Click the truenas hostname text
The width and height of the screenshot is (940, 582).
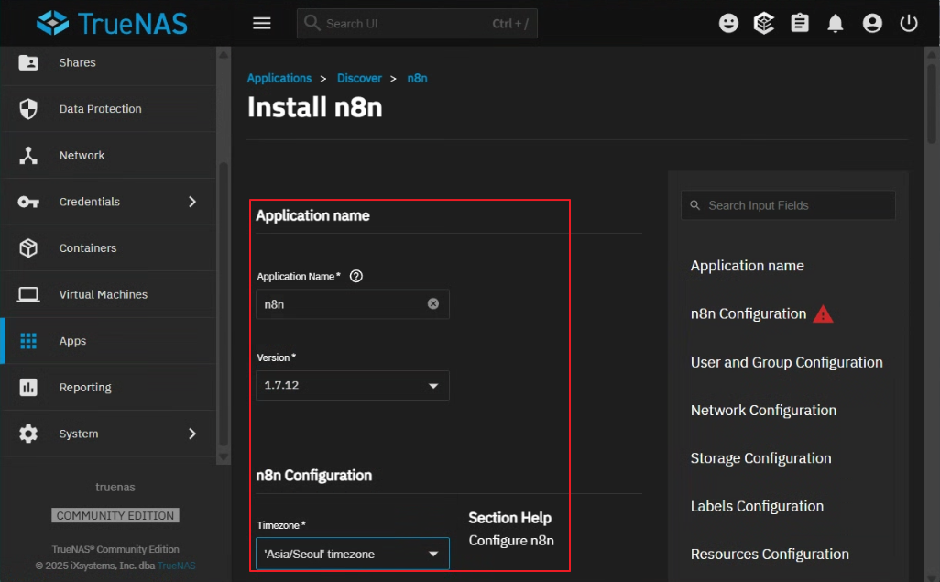[115, 488]
